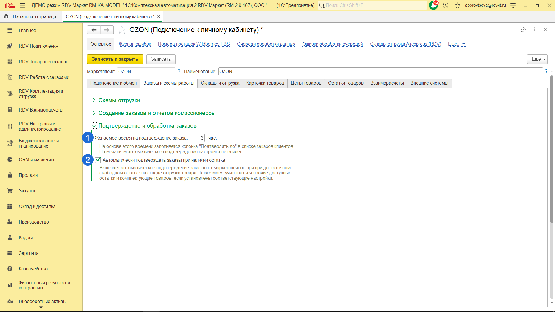Open the hamburger main menu icon
This screenshot has height=312, width=555.
pos(23,5)
